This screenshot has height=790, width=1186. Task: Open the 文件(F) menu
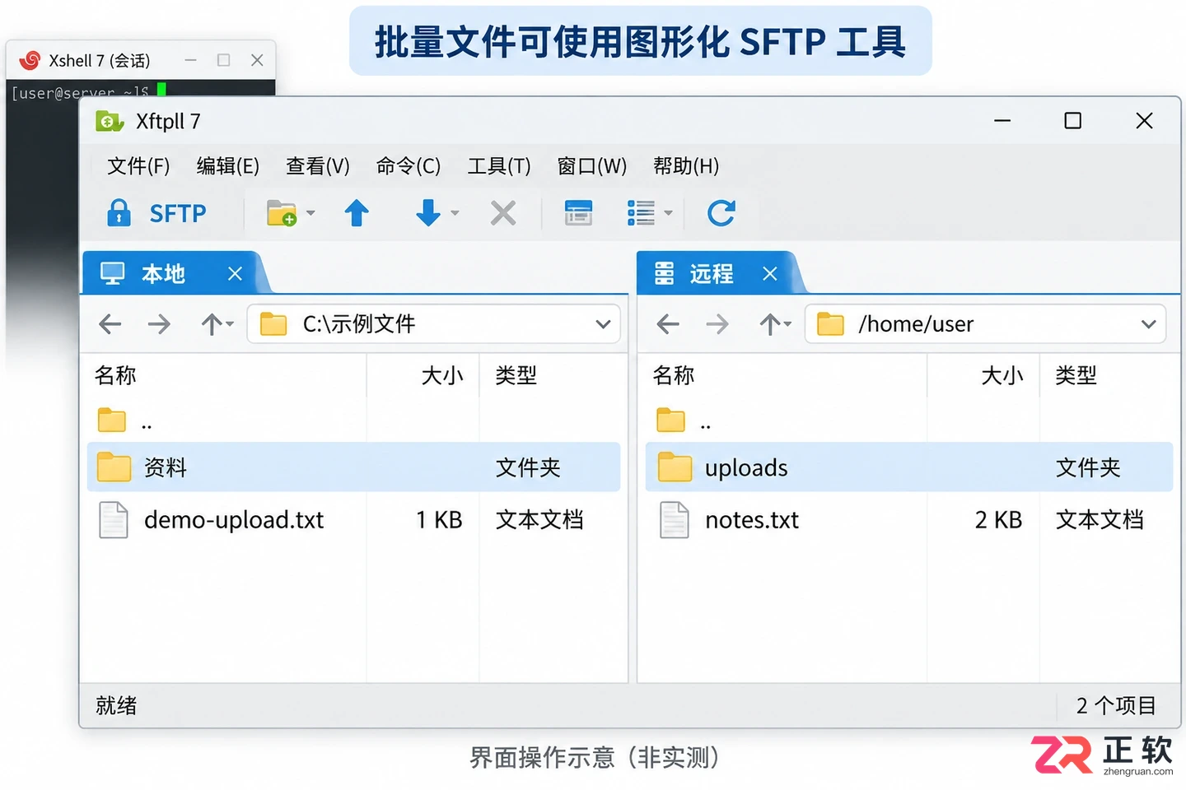pyautogui.click(x=138, y=166)
